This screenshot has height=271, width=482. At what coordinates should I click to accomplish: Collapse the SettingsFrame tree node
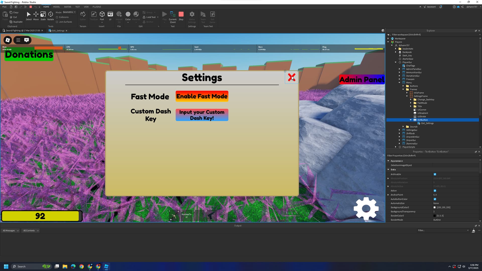(x=407, y=96)
